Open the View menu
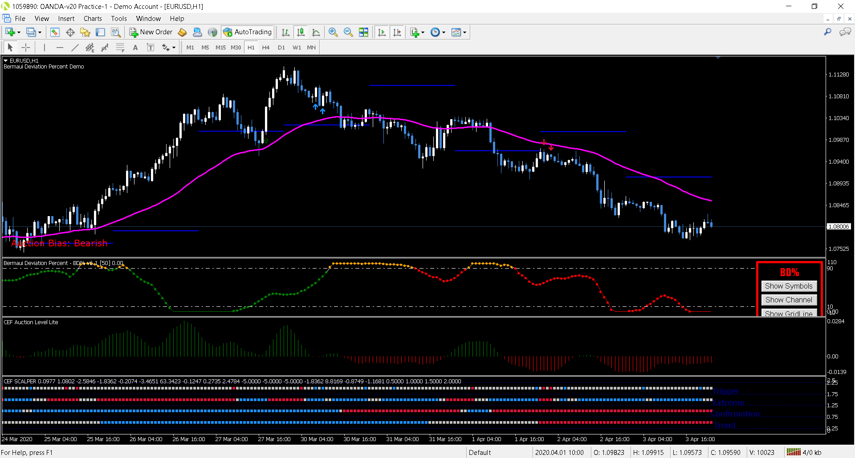The image size is (855, 458). (x=42, y=19)
